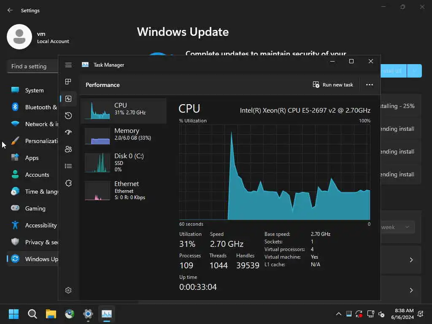Switch to Settings app on taskbar
This screenshot has height=324, width=432.
click(x=88, y=314)
